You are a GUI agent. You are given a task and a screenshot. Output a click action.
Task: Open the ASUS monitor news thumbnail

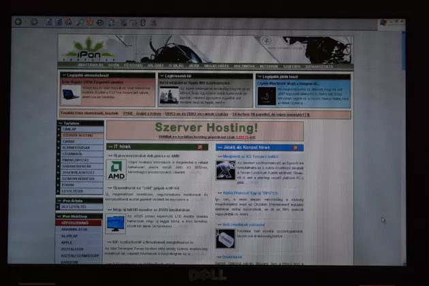[x=116, y=224]
